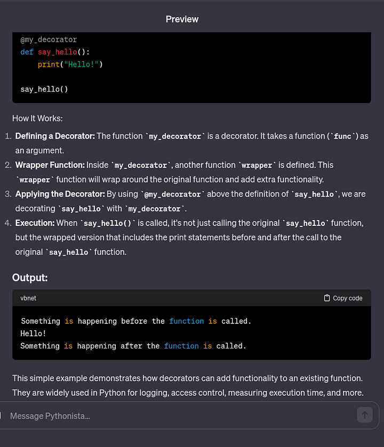Click 'def say_hello():' in the code block
This screenshot has width=384, height=447.
point(55,52)
